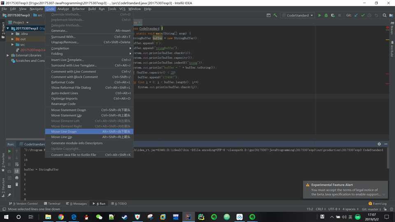
Task: Expand the src folder
Action: pyautogui.click(x=12, y=44)
